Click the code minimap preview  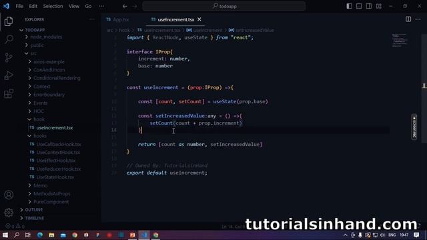[x=400, y=40]
